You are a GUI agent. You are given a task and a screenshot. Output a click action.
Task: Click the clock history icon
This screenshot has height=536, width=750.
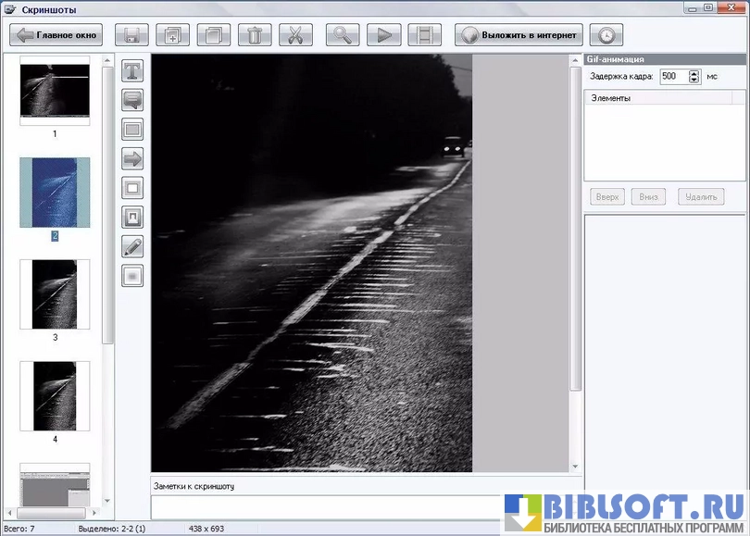coord(606,36)
